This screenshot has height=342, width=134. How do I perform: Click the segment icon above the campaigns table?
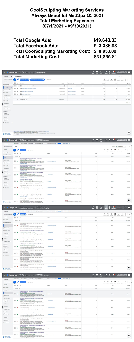tap(108, 80)
